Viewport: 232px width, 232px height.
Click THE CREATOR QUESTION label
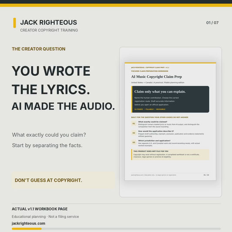click(x=39, y=49)
